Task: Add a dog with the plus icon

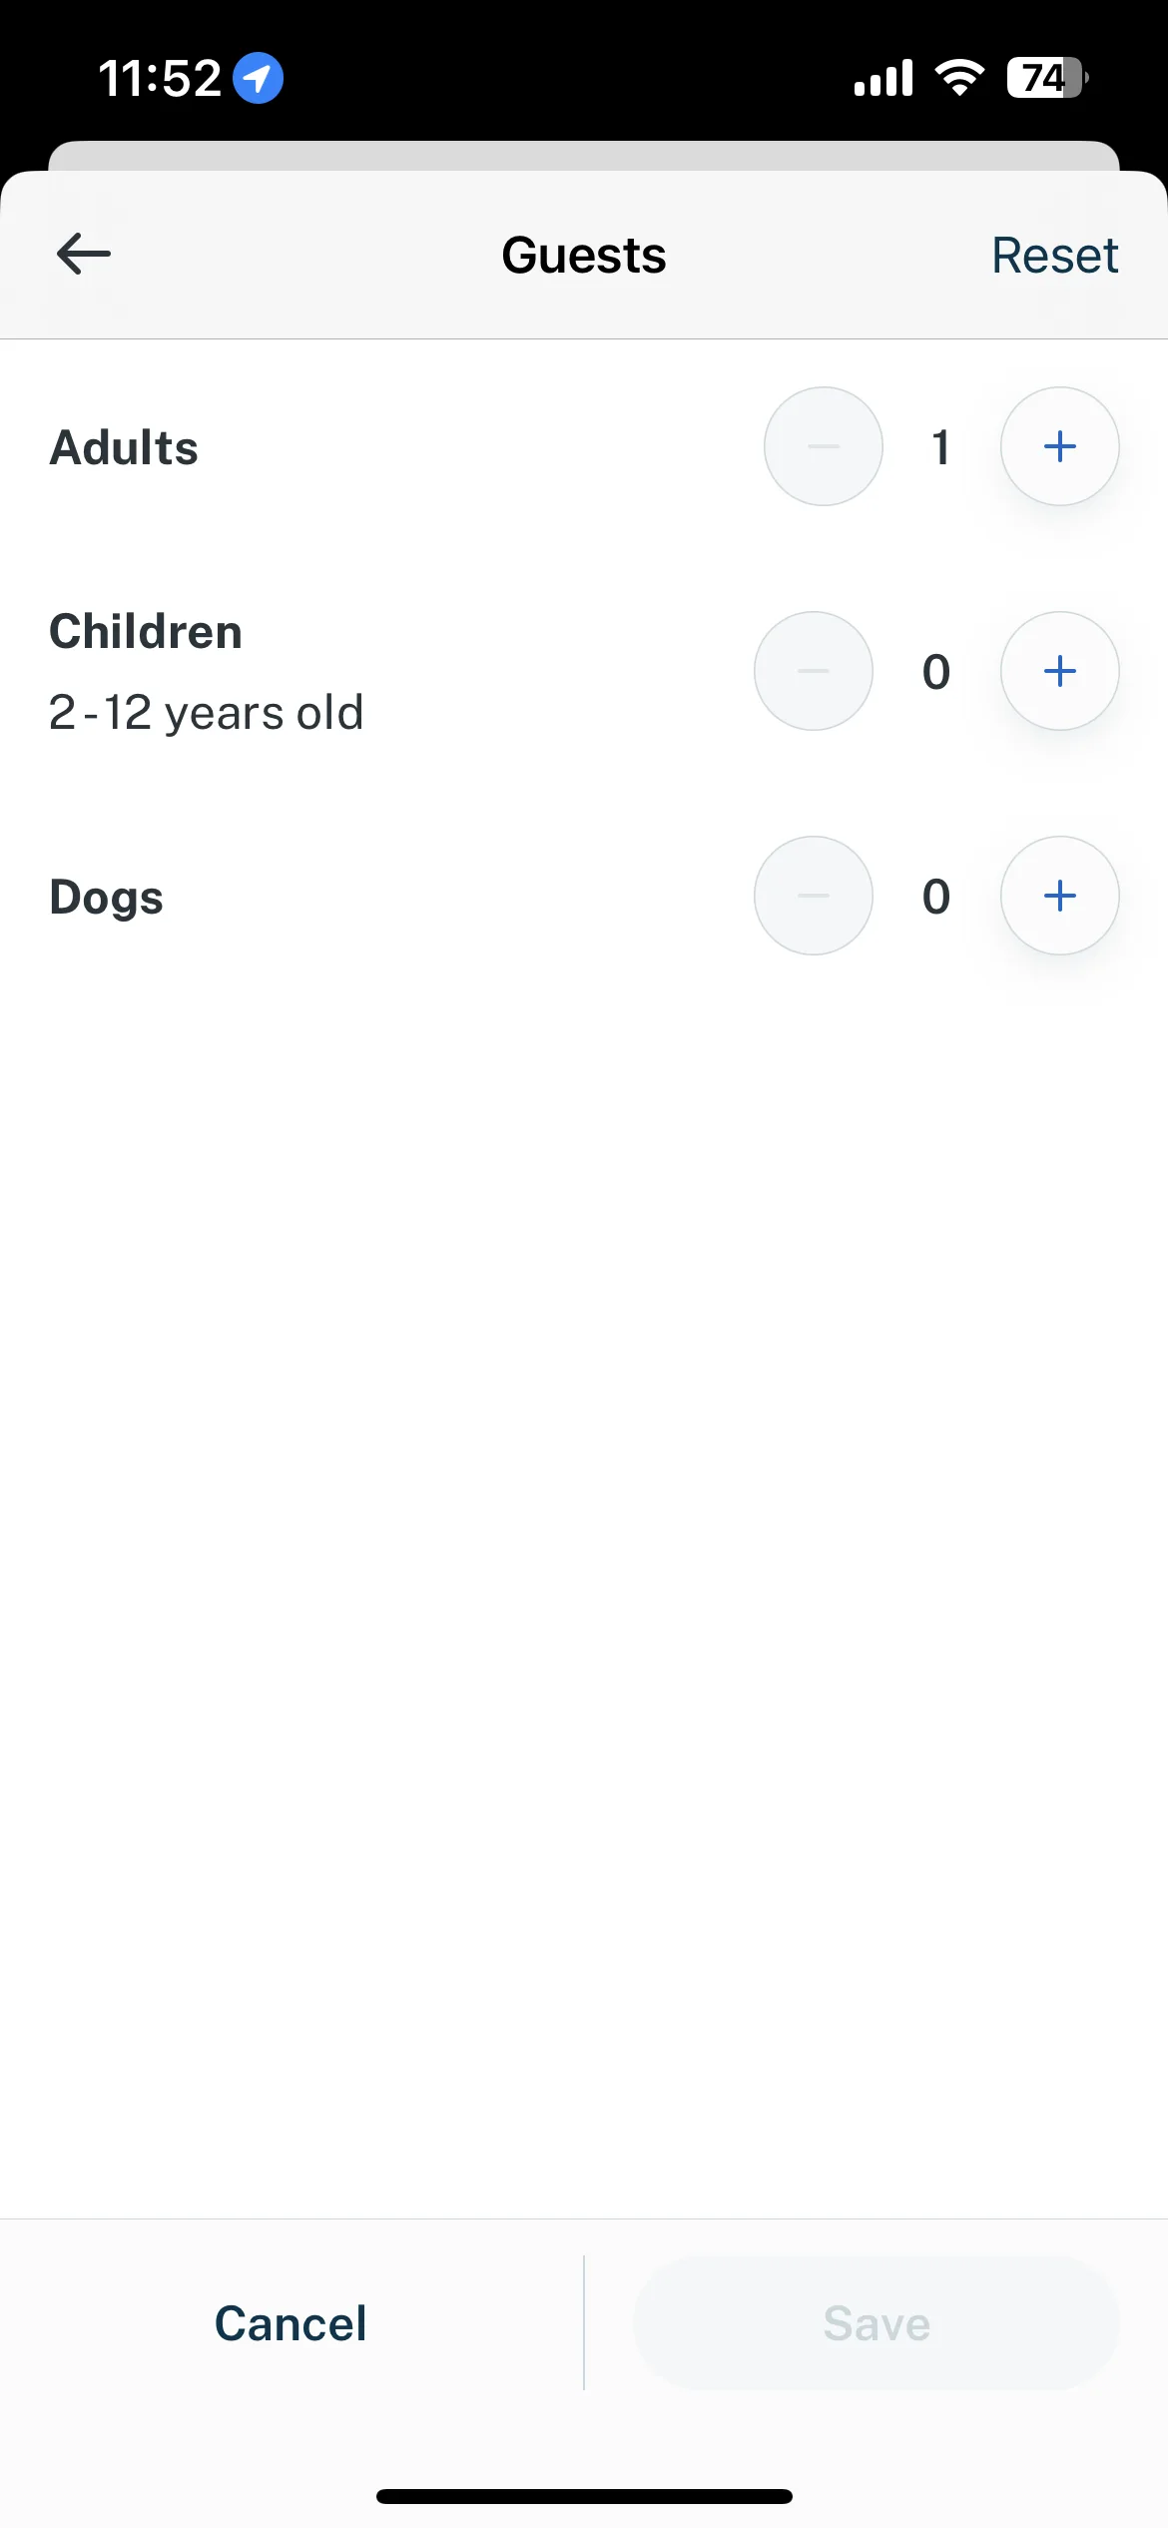Action: 1059,896
